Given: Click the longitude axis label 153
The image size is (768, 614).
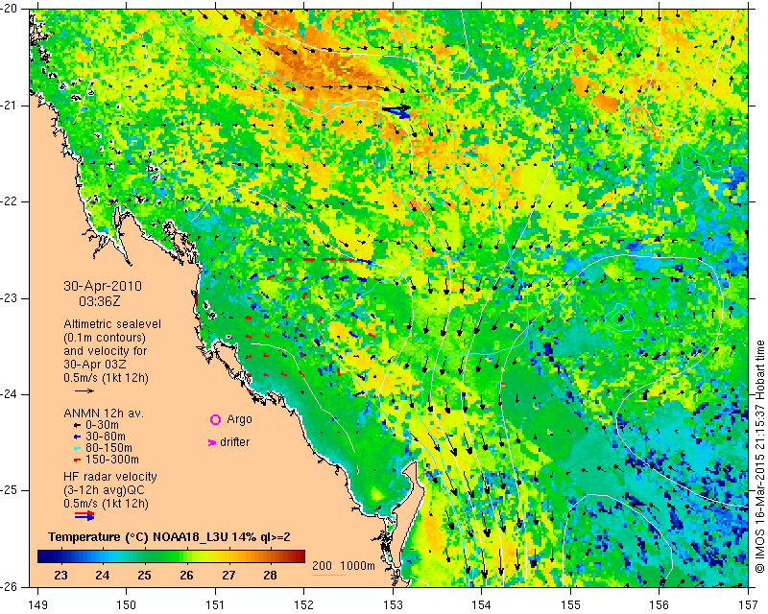Looking at the screenshot, I should point(393,605).
